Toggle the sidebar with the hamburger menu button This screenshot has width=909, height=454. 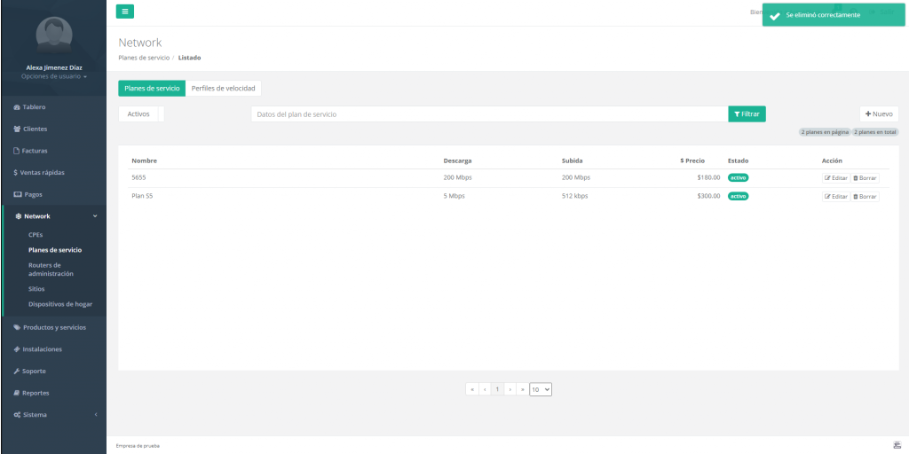124,12
